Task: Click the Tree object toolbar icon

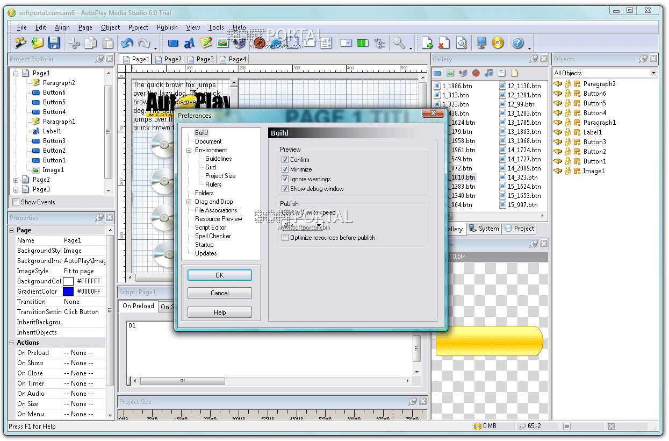Action: click(x=379, y=43)
